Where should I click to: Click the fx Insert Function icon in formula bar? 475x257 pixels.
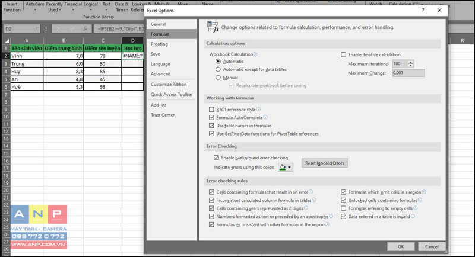[x=85, y=28]
